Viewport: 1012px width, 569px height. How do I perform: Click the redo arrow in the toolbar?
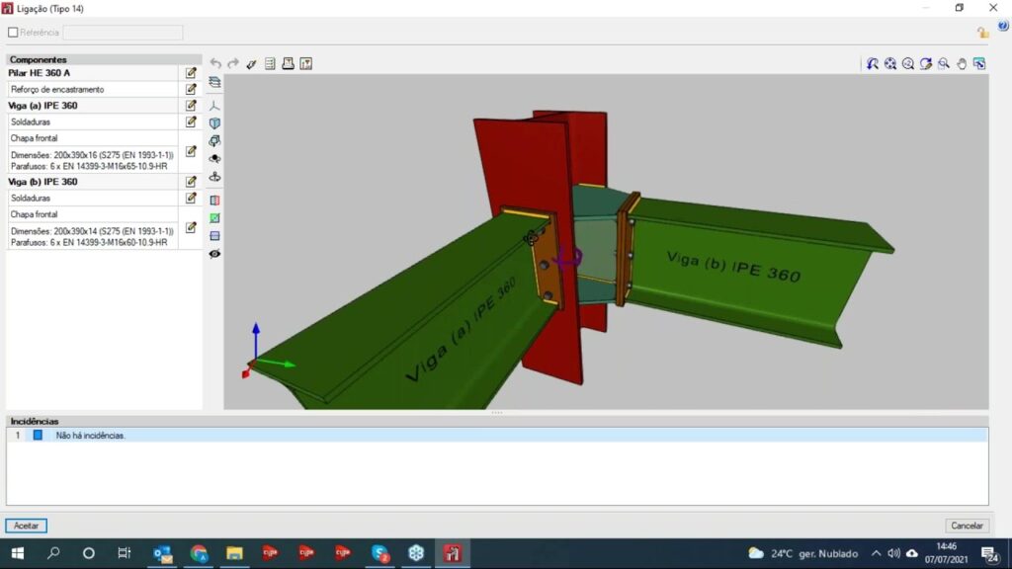pyautogui.click(x=233, y=64)
